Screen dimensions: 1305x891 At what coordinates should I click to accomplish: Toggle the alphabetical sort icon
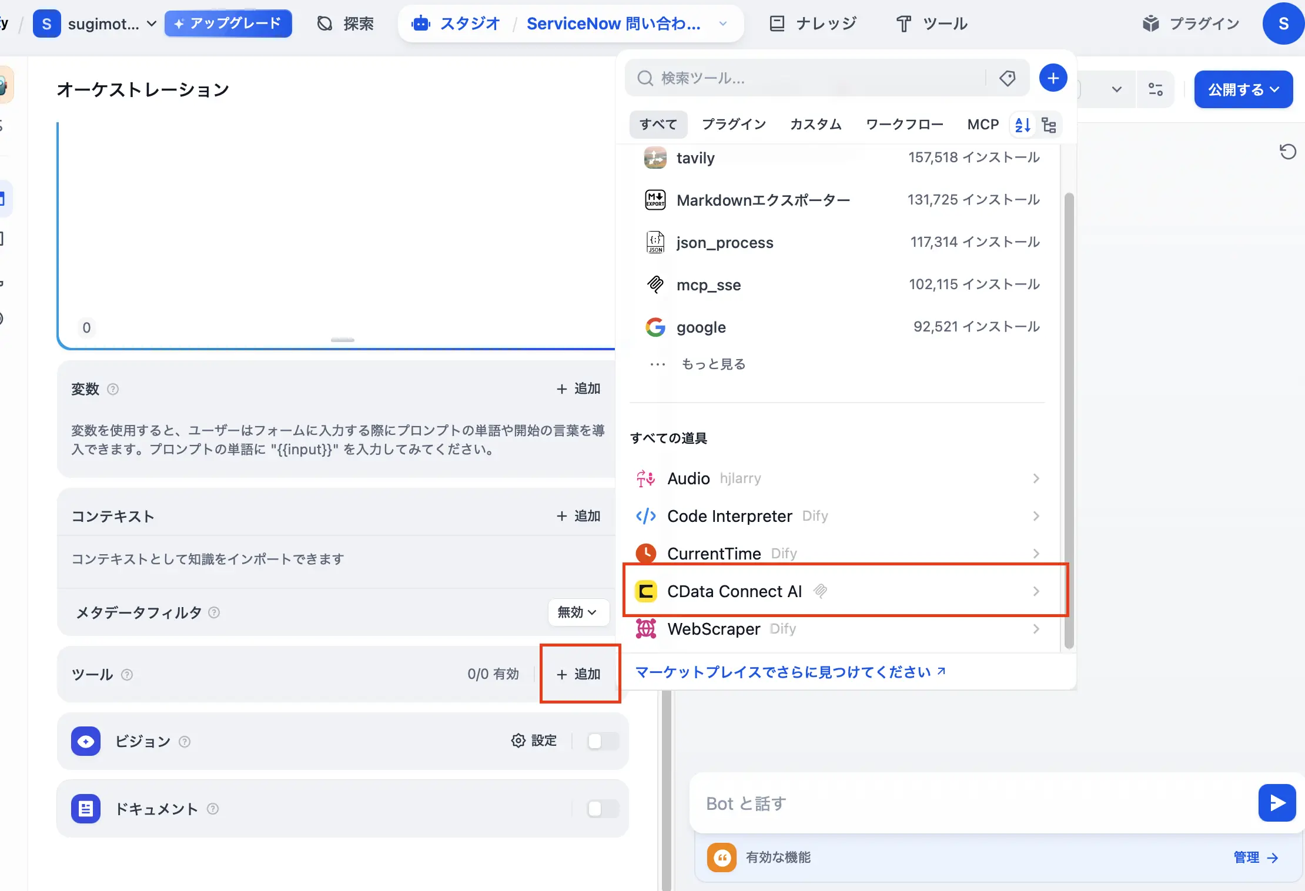click(x=1022, y=124)
